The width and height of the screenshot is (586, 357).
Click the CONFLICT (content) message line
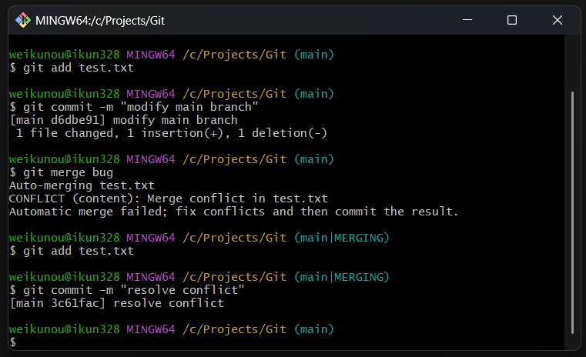168,199
